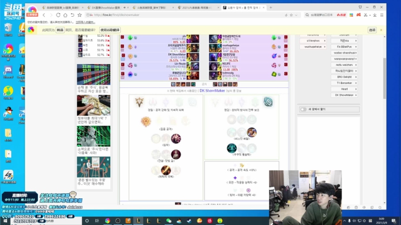Viewport: 401px width, 225px height.
Task: Click the undo-close-tab arrow in toolbar
Action: tap(72, 15)
